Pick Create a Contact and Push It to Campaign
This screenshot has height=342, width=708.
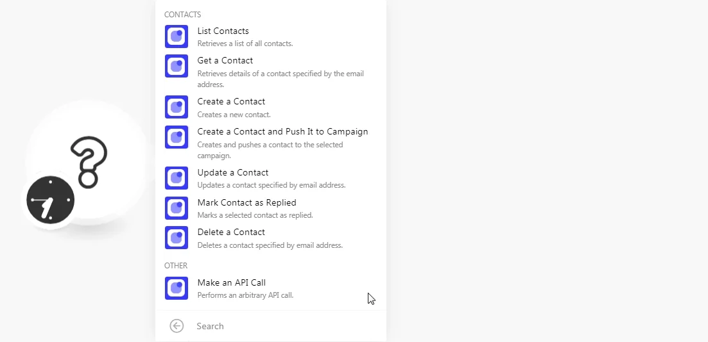point(271,143)
